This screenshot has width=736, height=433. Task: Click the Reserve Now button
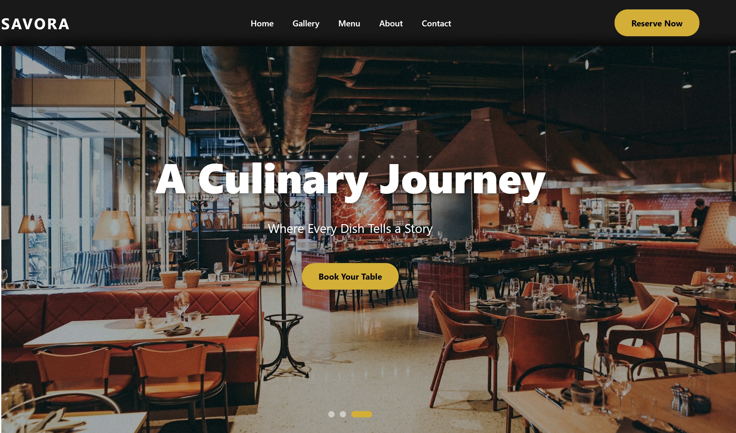pos(657,23)
